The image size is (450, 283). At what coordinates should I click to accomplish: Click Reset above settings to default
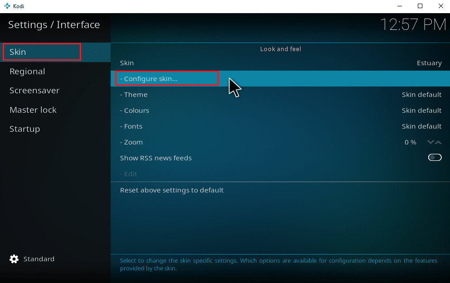click(x=281, y=190)
